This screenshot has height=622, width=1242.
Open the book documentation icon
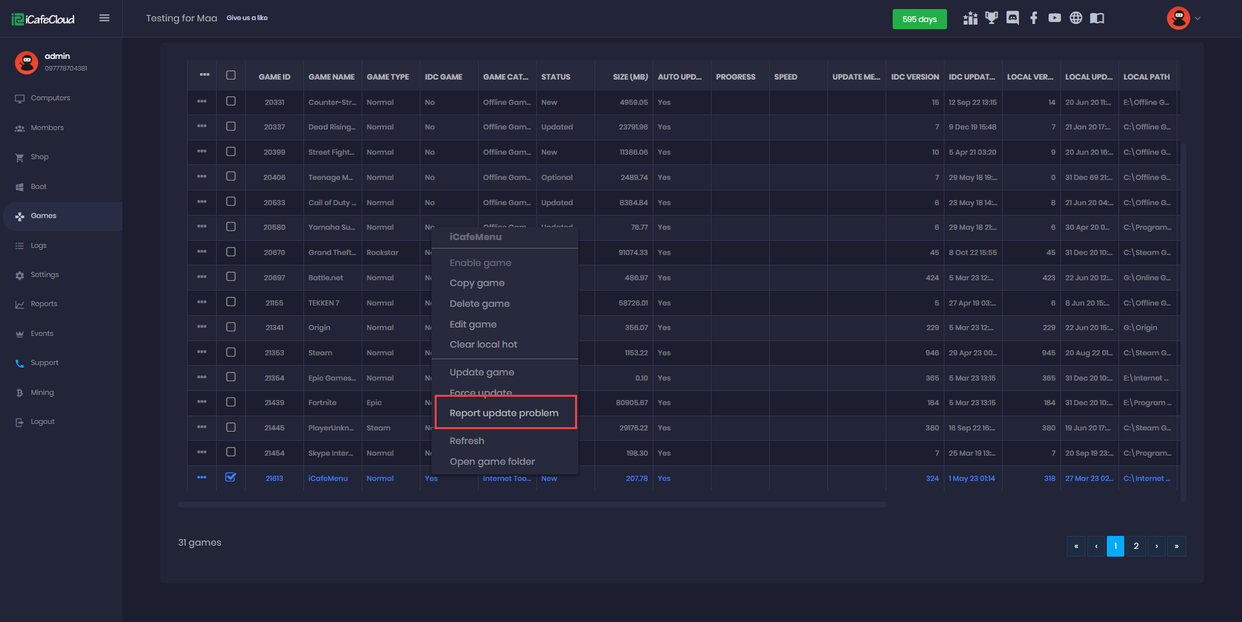(1097, 18)
